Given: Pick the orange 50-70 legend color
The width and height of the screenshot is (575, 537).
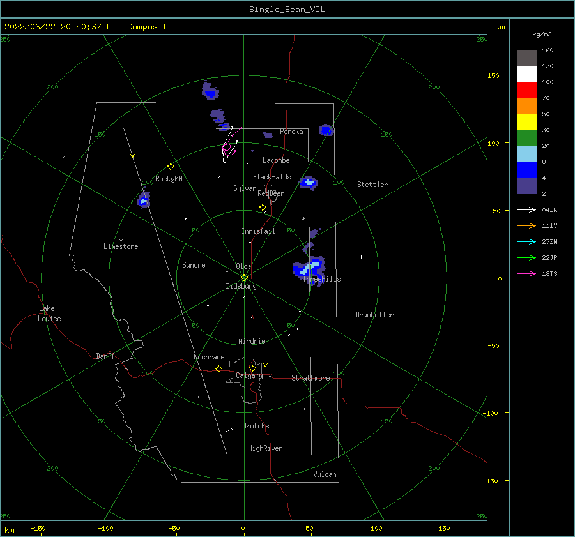Looking at the screenshot, I should 526,105.
